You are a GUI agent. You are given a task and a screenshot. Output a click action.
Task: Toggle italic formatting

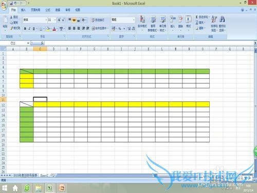coord(29,29)
